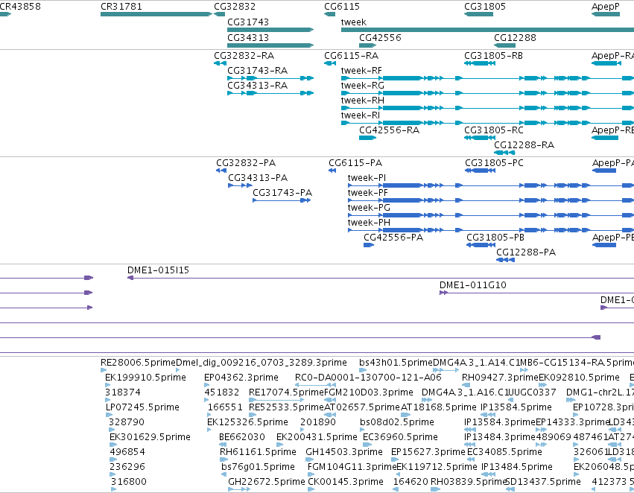
Task: Click EST BE662030
Action: (x=242, y=437)
